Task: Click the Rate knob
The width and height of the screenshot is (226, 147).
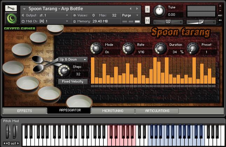Action: coord(128,48)
